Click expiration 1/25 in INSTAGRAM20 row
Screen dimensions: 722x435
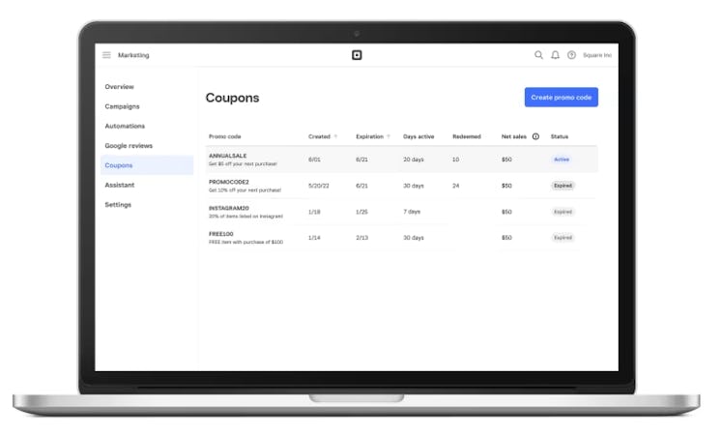click(x=361, y=213)
